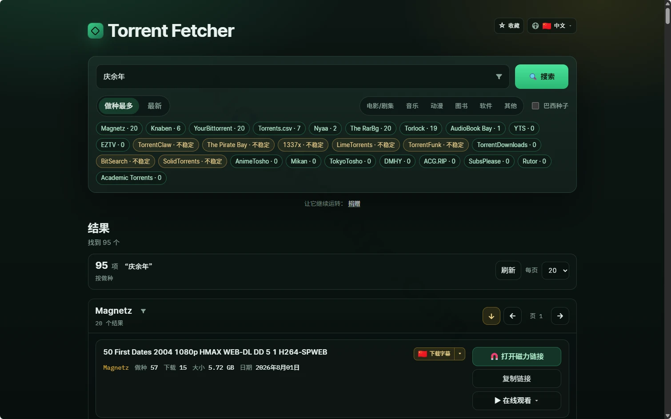671x419 pixels.
Task: Click the 下载字幕 subtitle download button
Action: click(434, 354)
